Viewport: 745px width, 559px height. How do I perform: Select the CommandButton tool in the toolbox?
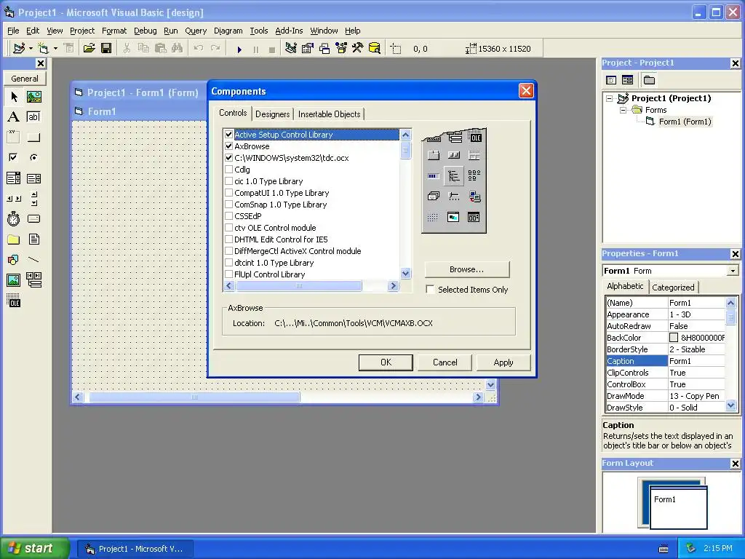33,138
